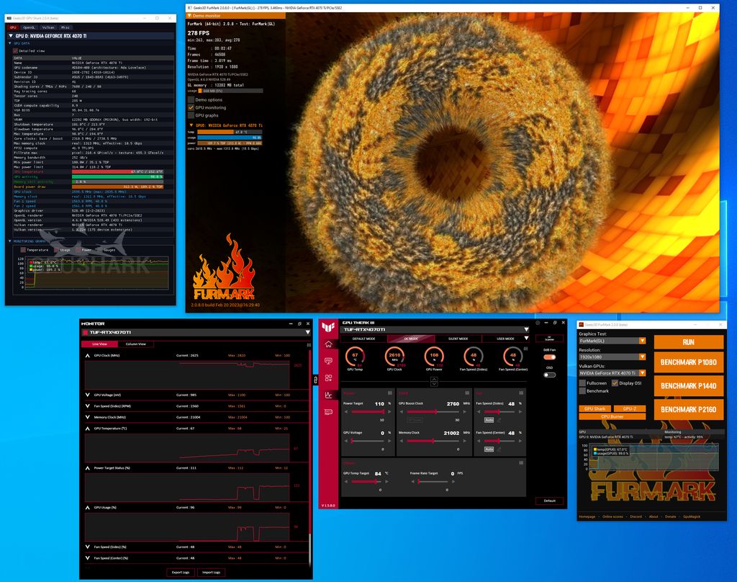Increase GPU Boost Clock with right arrow
This screenshot has width=737, height=582.
point(464,412)
